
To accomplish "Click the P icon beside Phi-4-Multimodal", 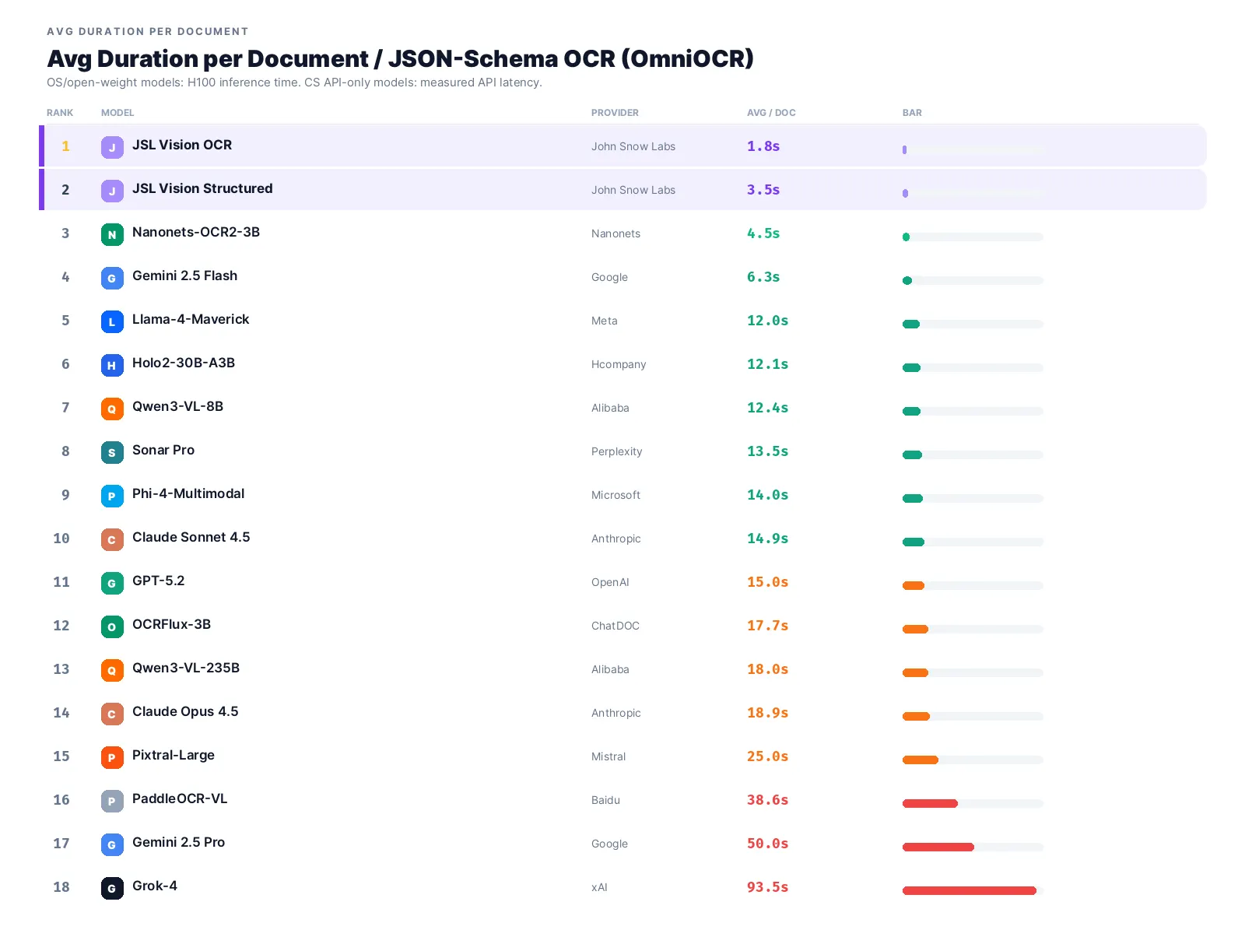I will click(112, 496).
